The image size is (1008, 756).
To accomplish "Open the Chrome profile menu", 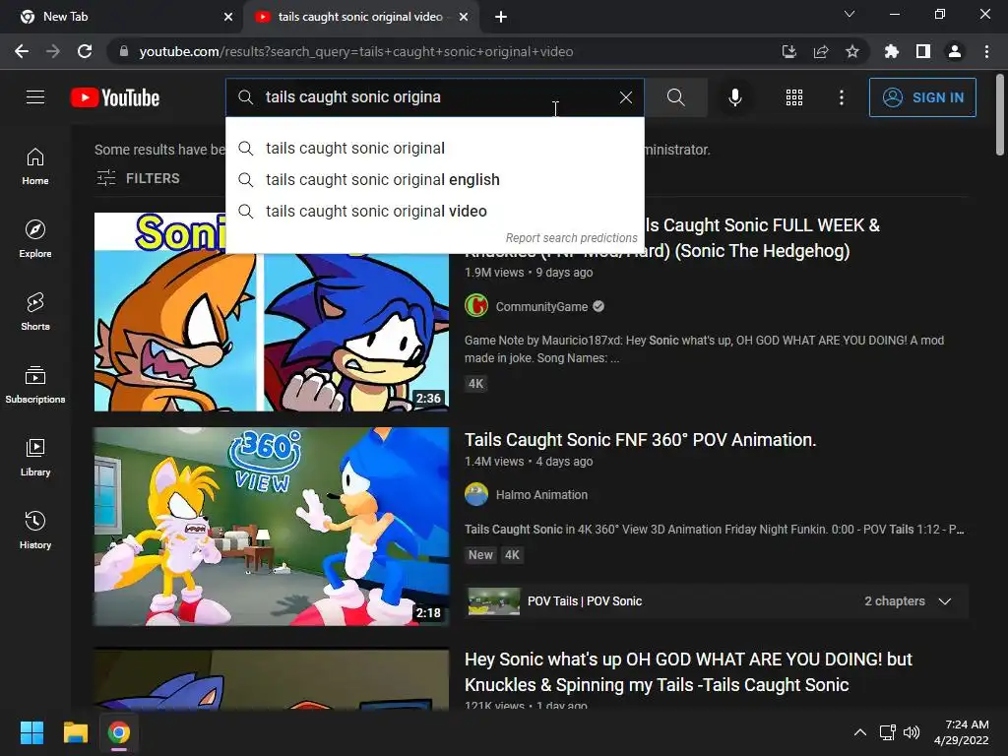I will [955, 51].
